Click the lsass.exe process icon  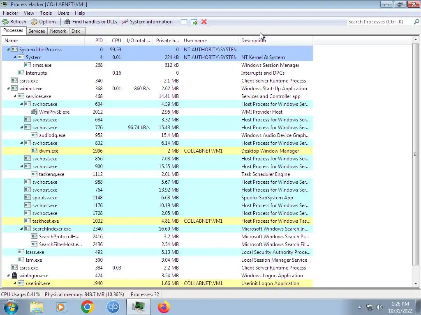point(21,252)
